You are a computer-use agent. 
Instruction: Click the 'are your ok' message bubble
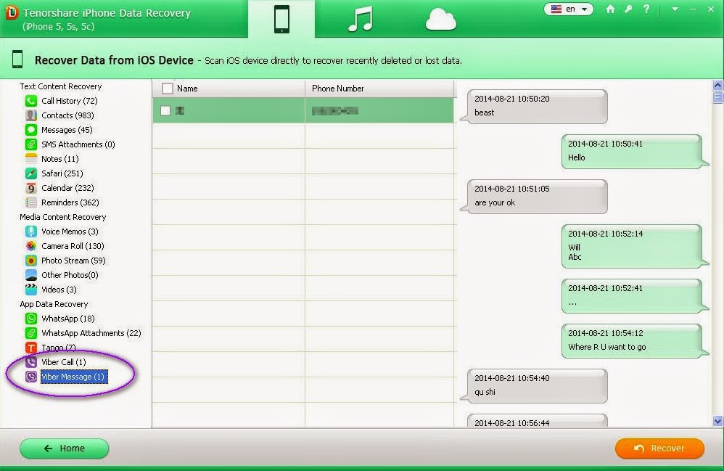coord(534,196)
